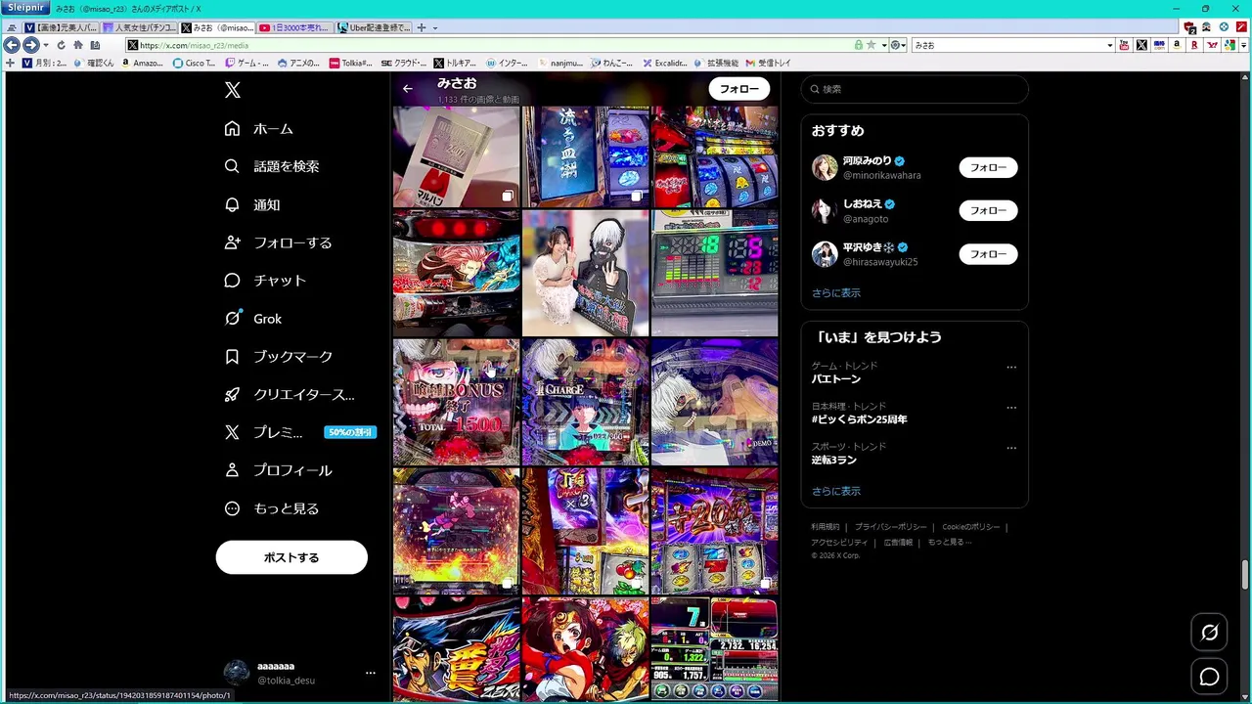The width and height of the screenshot is (1252, 704).
Task: Open チャット chat bubble in sidebar
Action: tap(232, 281)
